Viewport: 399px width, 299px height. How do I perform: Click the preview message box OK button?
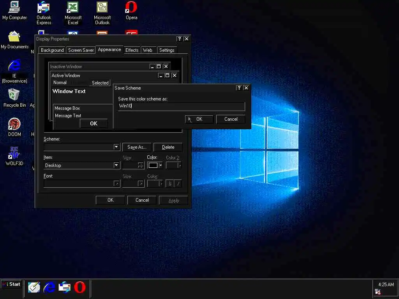pos(94,123)
